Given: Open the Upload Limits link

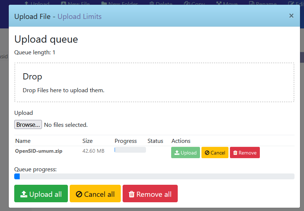Looking at the screenshot, I should pyautogui.click(x=80, y=16).
